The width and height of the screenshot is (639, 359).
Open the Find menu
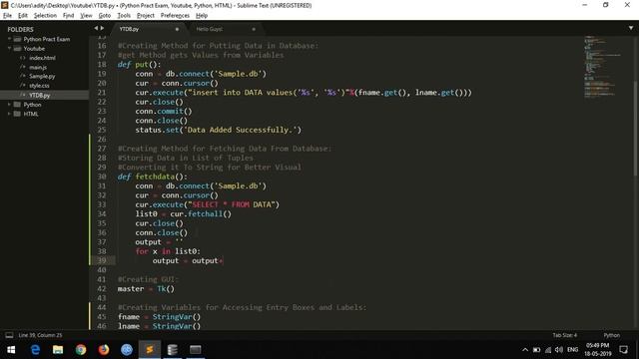[68, 16]
